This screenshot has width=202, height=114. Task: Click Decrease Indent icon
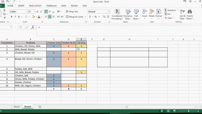click(x=58, y=17)
